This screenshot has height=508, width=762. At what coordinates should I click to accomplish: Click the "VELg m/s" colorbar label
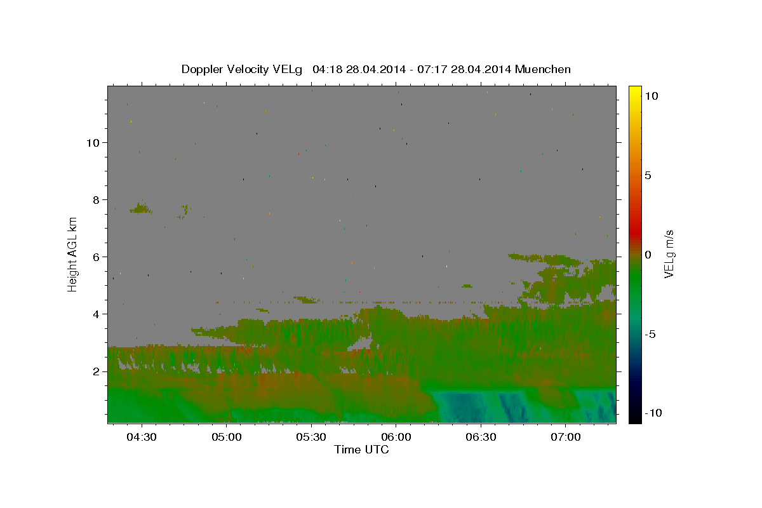click(669, 253)
